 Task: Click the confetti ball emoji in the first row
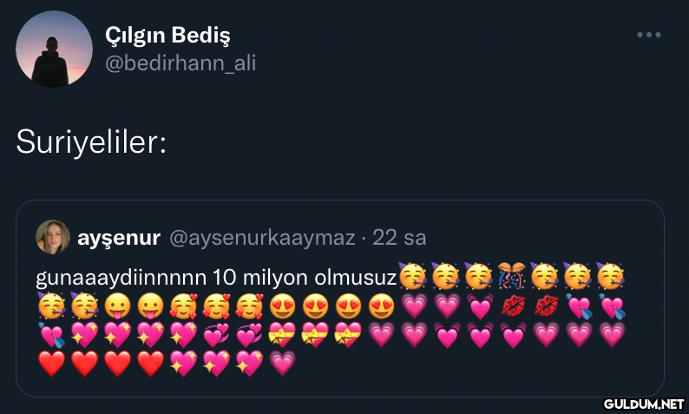[x=511, y=277]
